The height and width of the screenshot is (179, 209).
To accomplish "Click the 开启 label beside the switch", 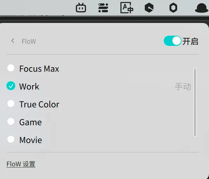I will 190,41.
